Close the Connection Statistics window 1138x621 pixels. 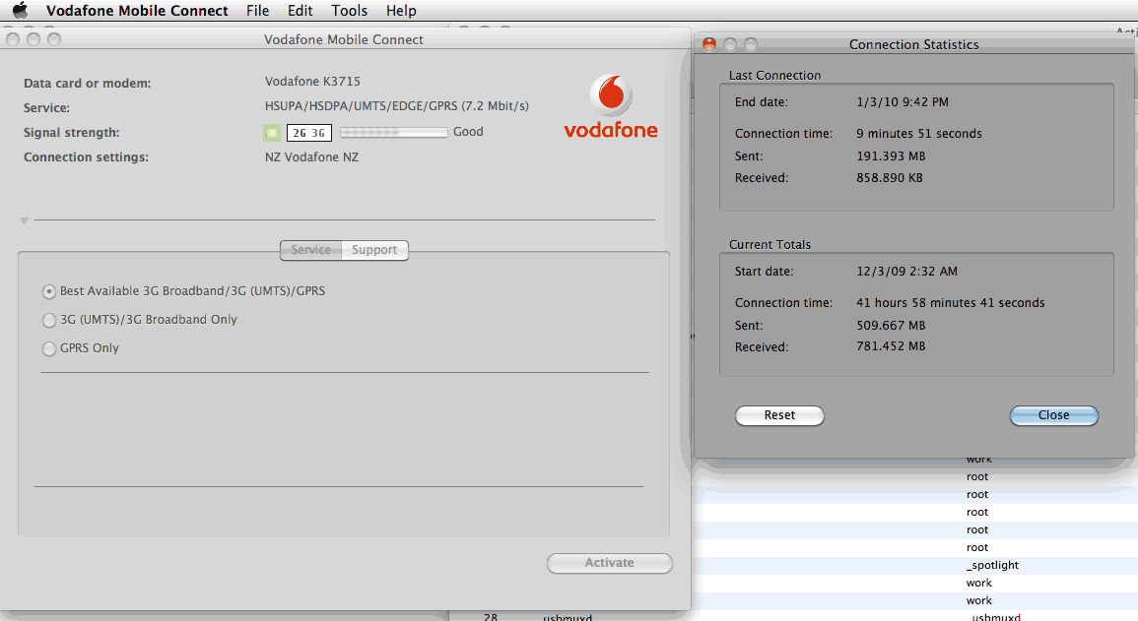709,44
